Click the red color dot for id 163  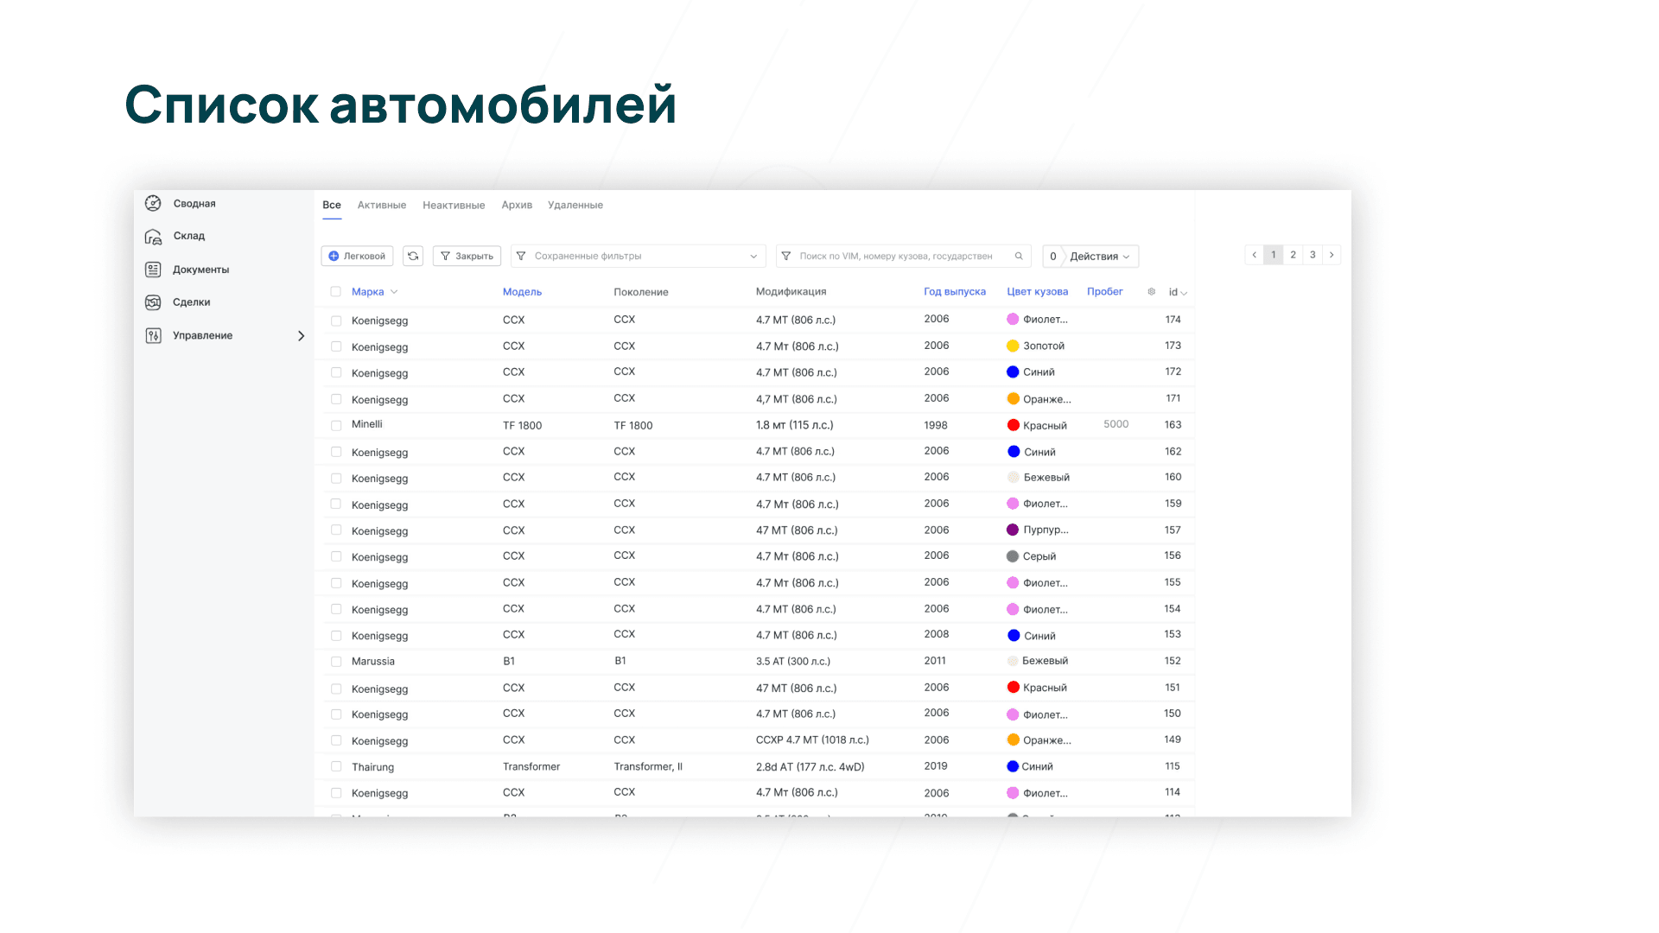1013,425
